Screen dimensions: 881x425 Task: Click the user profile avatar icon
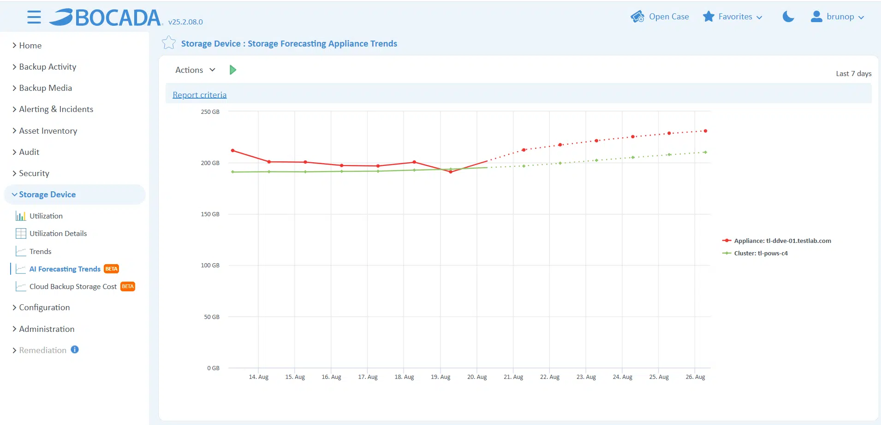click(x=816, y=17)
